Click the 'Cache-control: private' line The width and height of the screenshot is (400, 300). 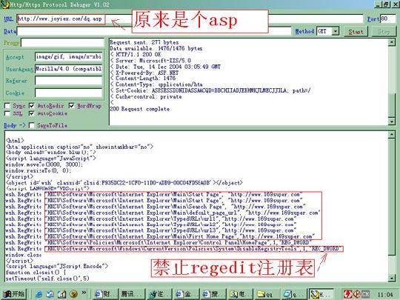pos(146,97)
